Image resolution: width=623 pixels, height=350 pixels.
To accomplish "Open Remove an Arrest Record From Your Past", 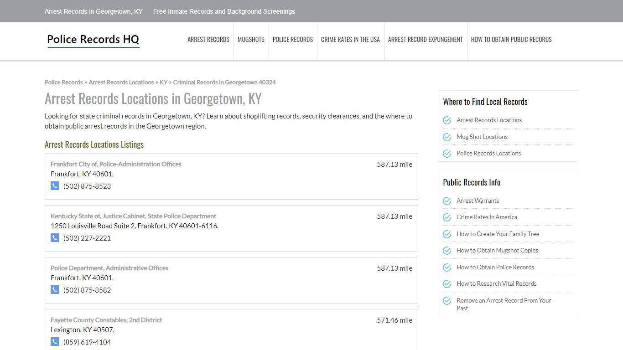I will point(504,304).
